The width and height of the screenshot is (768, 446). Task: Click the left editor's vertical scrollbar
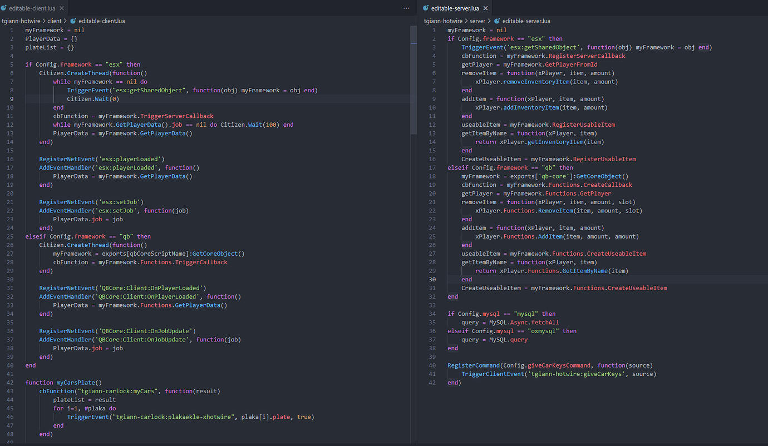tap(413, 80)
